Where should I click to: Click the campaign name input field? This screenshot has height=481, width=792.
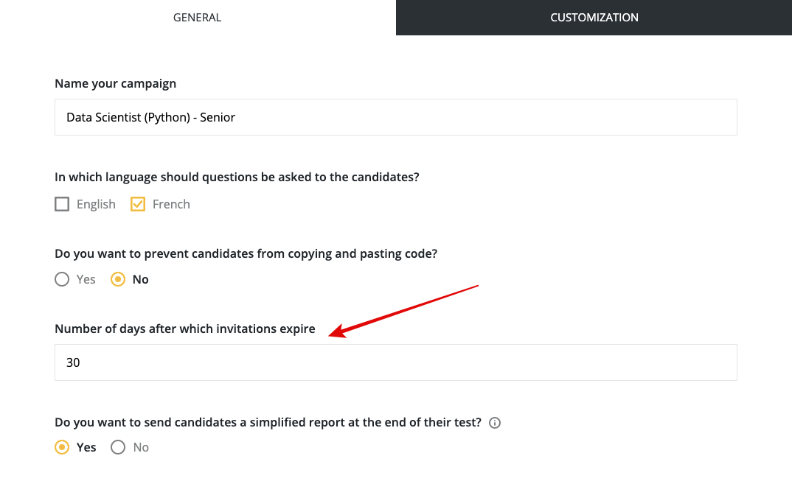395,117
